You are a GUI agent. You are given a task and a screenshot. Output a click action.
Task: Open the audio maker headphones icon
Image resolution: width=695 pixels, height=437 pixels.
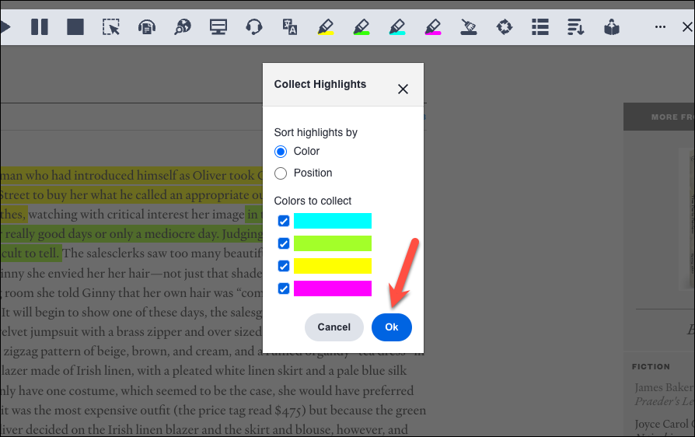pos(147,27)
